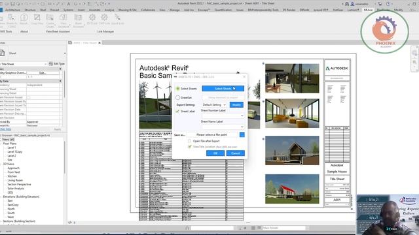The image size is (419, 235).
Task: Open the Sheet Name Label dropdown
Action: [223, 127]
